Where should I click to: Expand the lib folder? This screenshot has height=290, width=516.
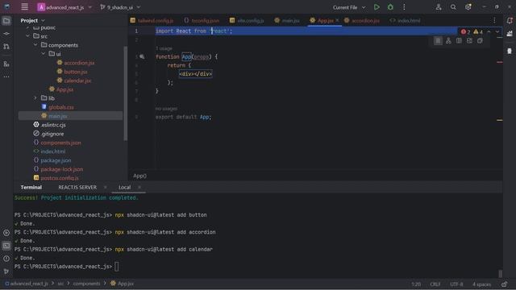click(35, 98)
